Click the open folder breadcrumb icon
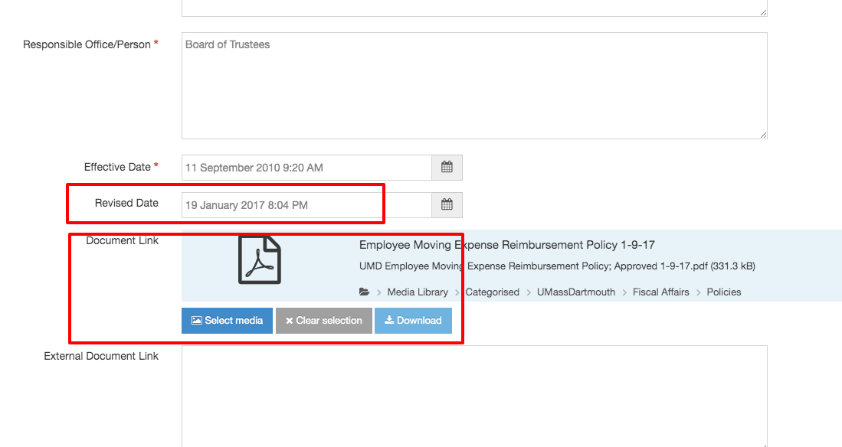 tap(364, 292)
